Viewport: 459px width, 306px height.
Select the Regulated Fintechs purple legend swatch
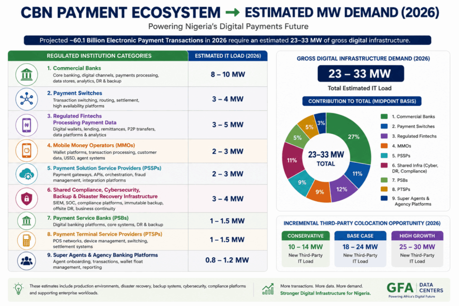pos(384,136)
